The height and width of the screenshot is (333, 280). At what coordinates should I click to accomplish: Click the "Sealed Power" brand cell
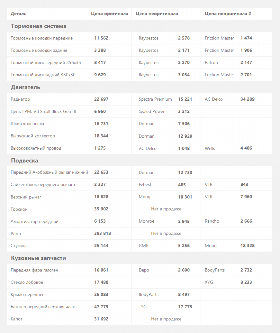(151, 111)
